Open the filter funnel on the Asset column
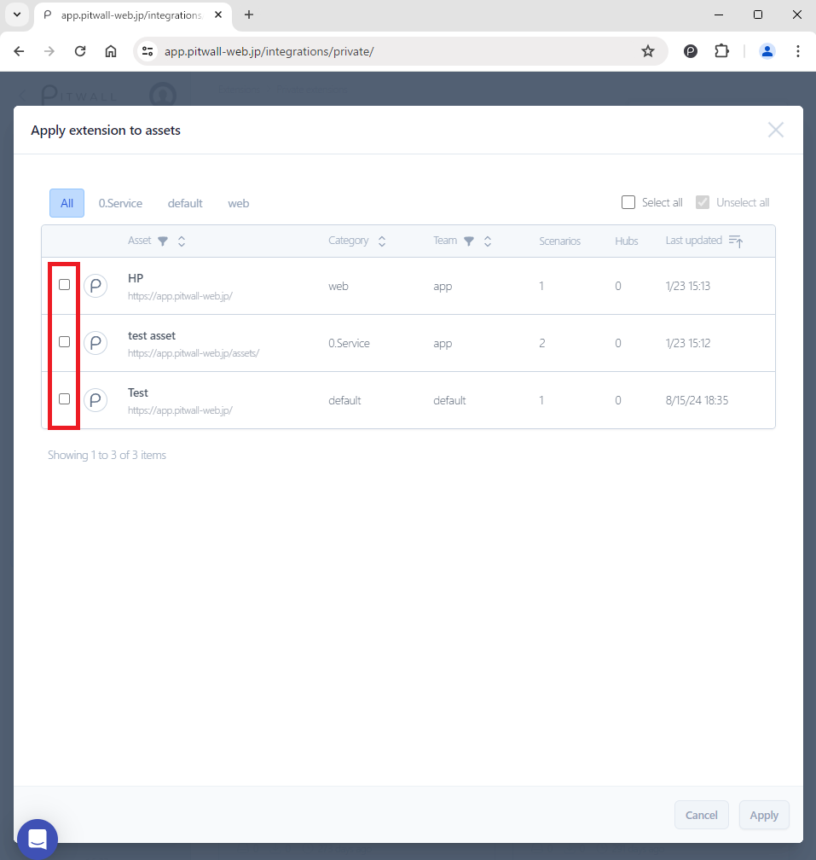 pos(162,241)
